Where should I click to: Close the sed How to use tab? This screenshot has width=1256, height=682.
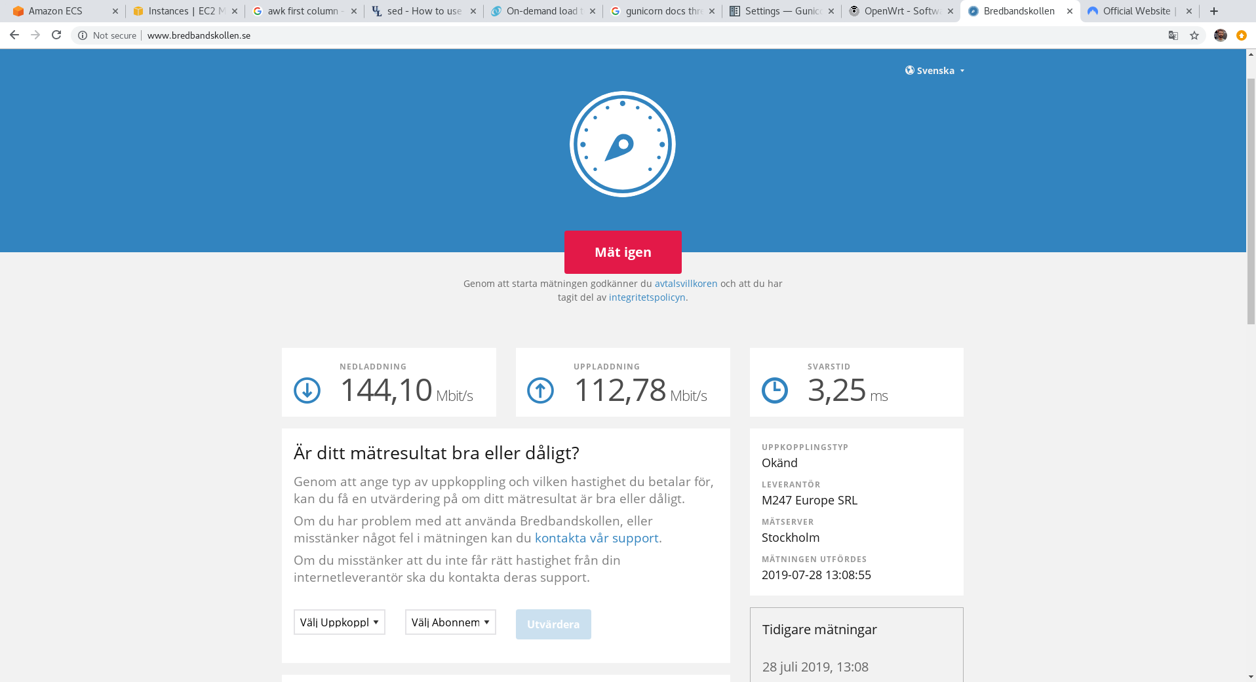click(x=473, y=11)
